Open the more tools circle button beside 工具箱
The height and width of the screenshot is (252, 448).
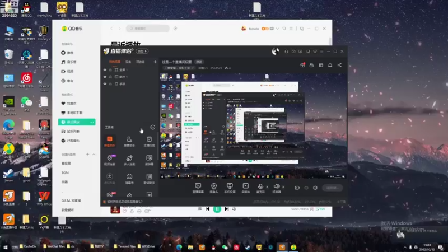pos(152,127)
